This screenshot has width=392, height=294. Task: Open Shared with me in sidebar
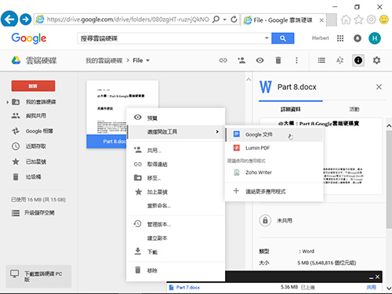tap(29, 115)
